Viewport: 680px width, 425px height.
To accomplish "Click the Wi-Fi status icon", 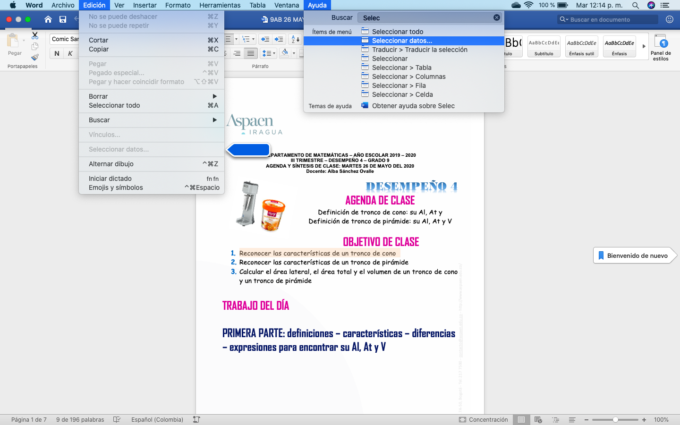I will [529, 5].
